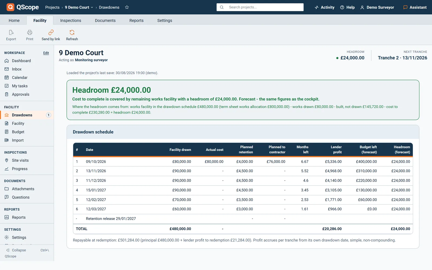Select Drawdowns in the Facility section
This screenshot has height=270, width=432.
(x=27, y=115)
